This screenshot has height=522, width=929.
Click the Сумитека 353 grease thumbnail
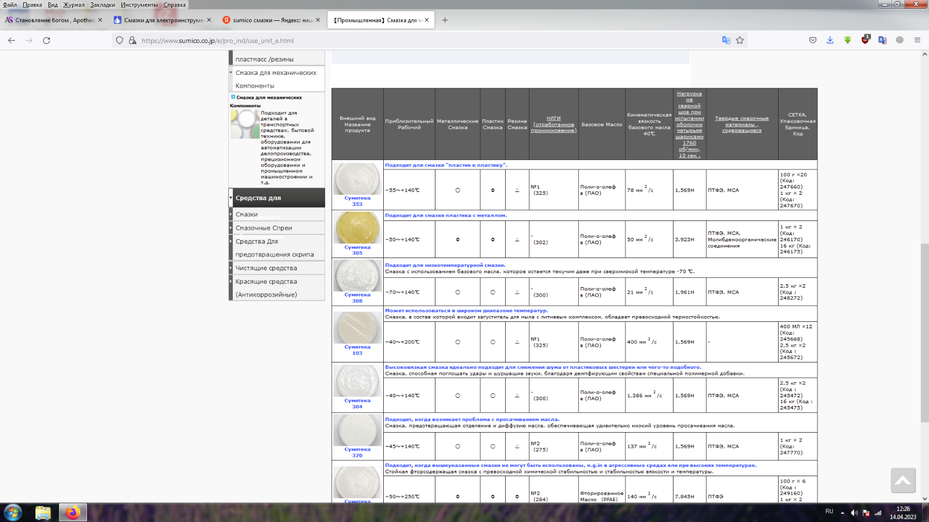point(357,179)
